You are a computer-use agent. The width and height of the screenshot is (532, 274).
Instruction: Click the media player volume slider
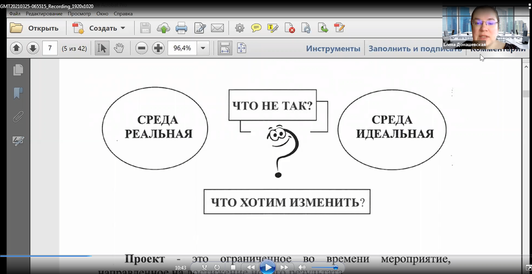click(324, 267)
